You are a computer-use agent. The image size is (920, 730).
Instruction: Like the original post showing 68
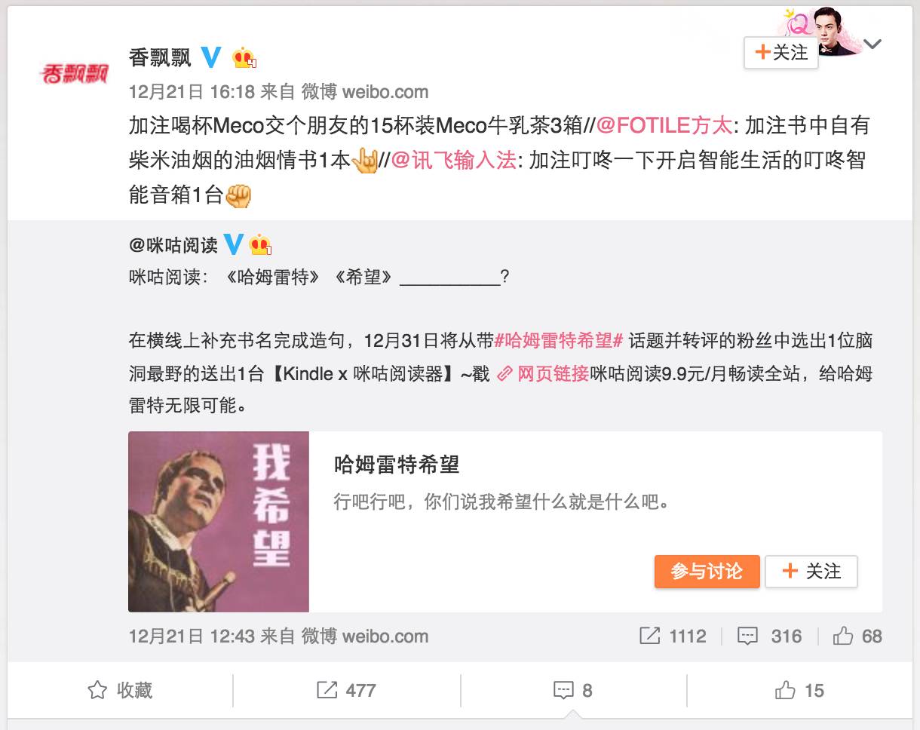(x=857, y=636)
